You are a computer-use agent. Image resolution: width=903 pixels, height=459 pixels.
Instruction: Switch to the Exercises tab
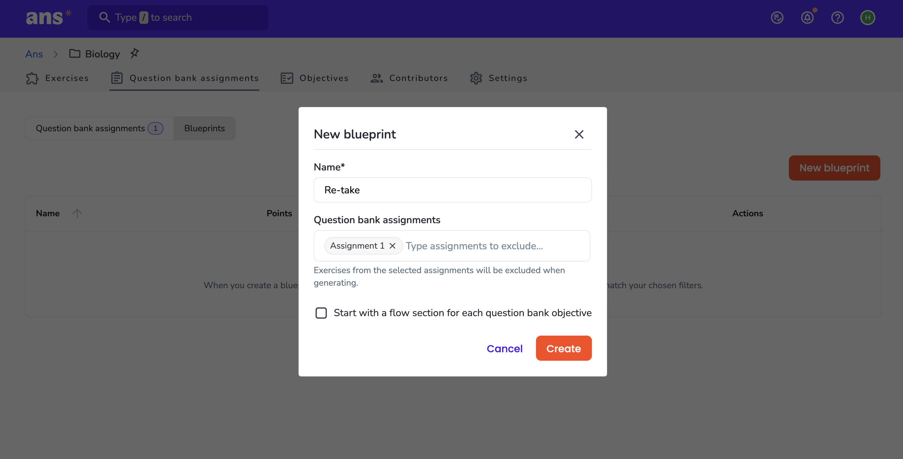click(x=58, y=78)
